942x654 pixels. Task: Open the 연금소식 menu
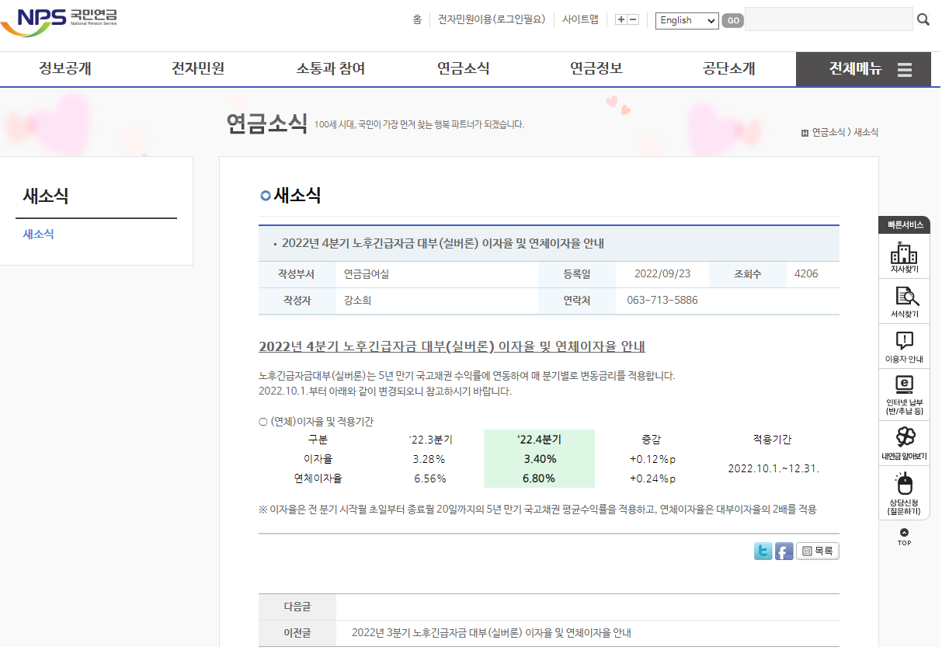pos(462,69)
